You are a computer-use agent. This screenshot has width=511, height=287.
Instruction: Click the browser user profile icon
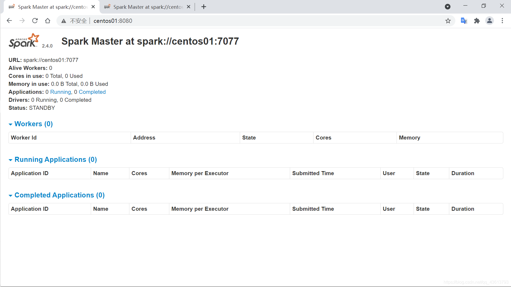[490, 21]
